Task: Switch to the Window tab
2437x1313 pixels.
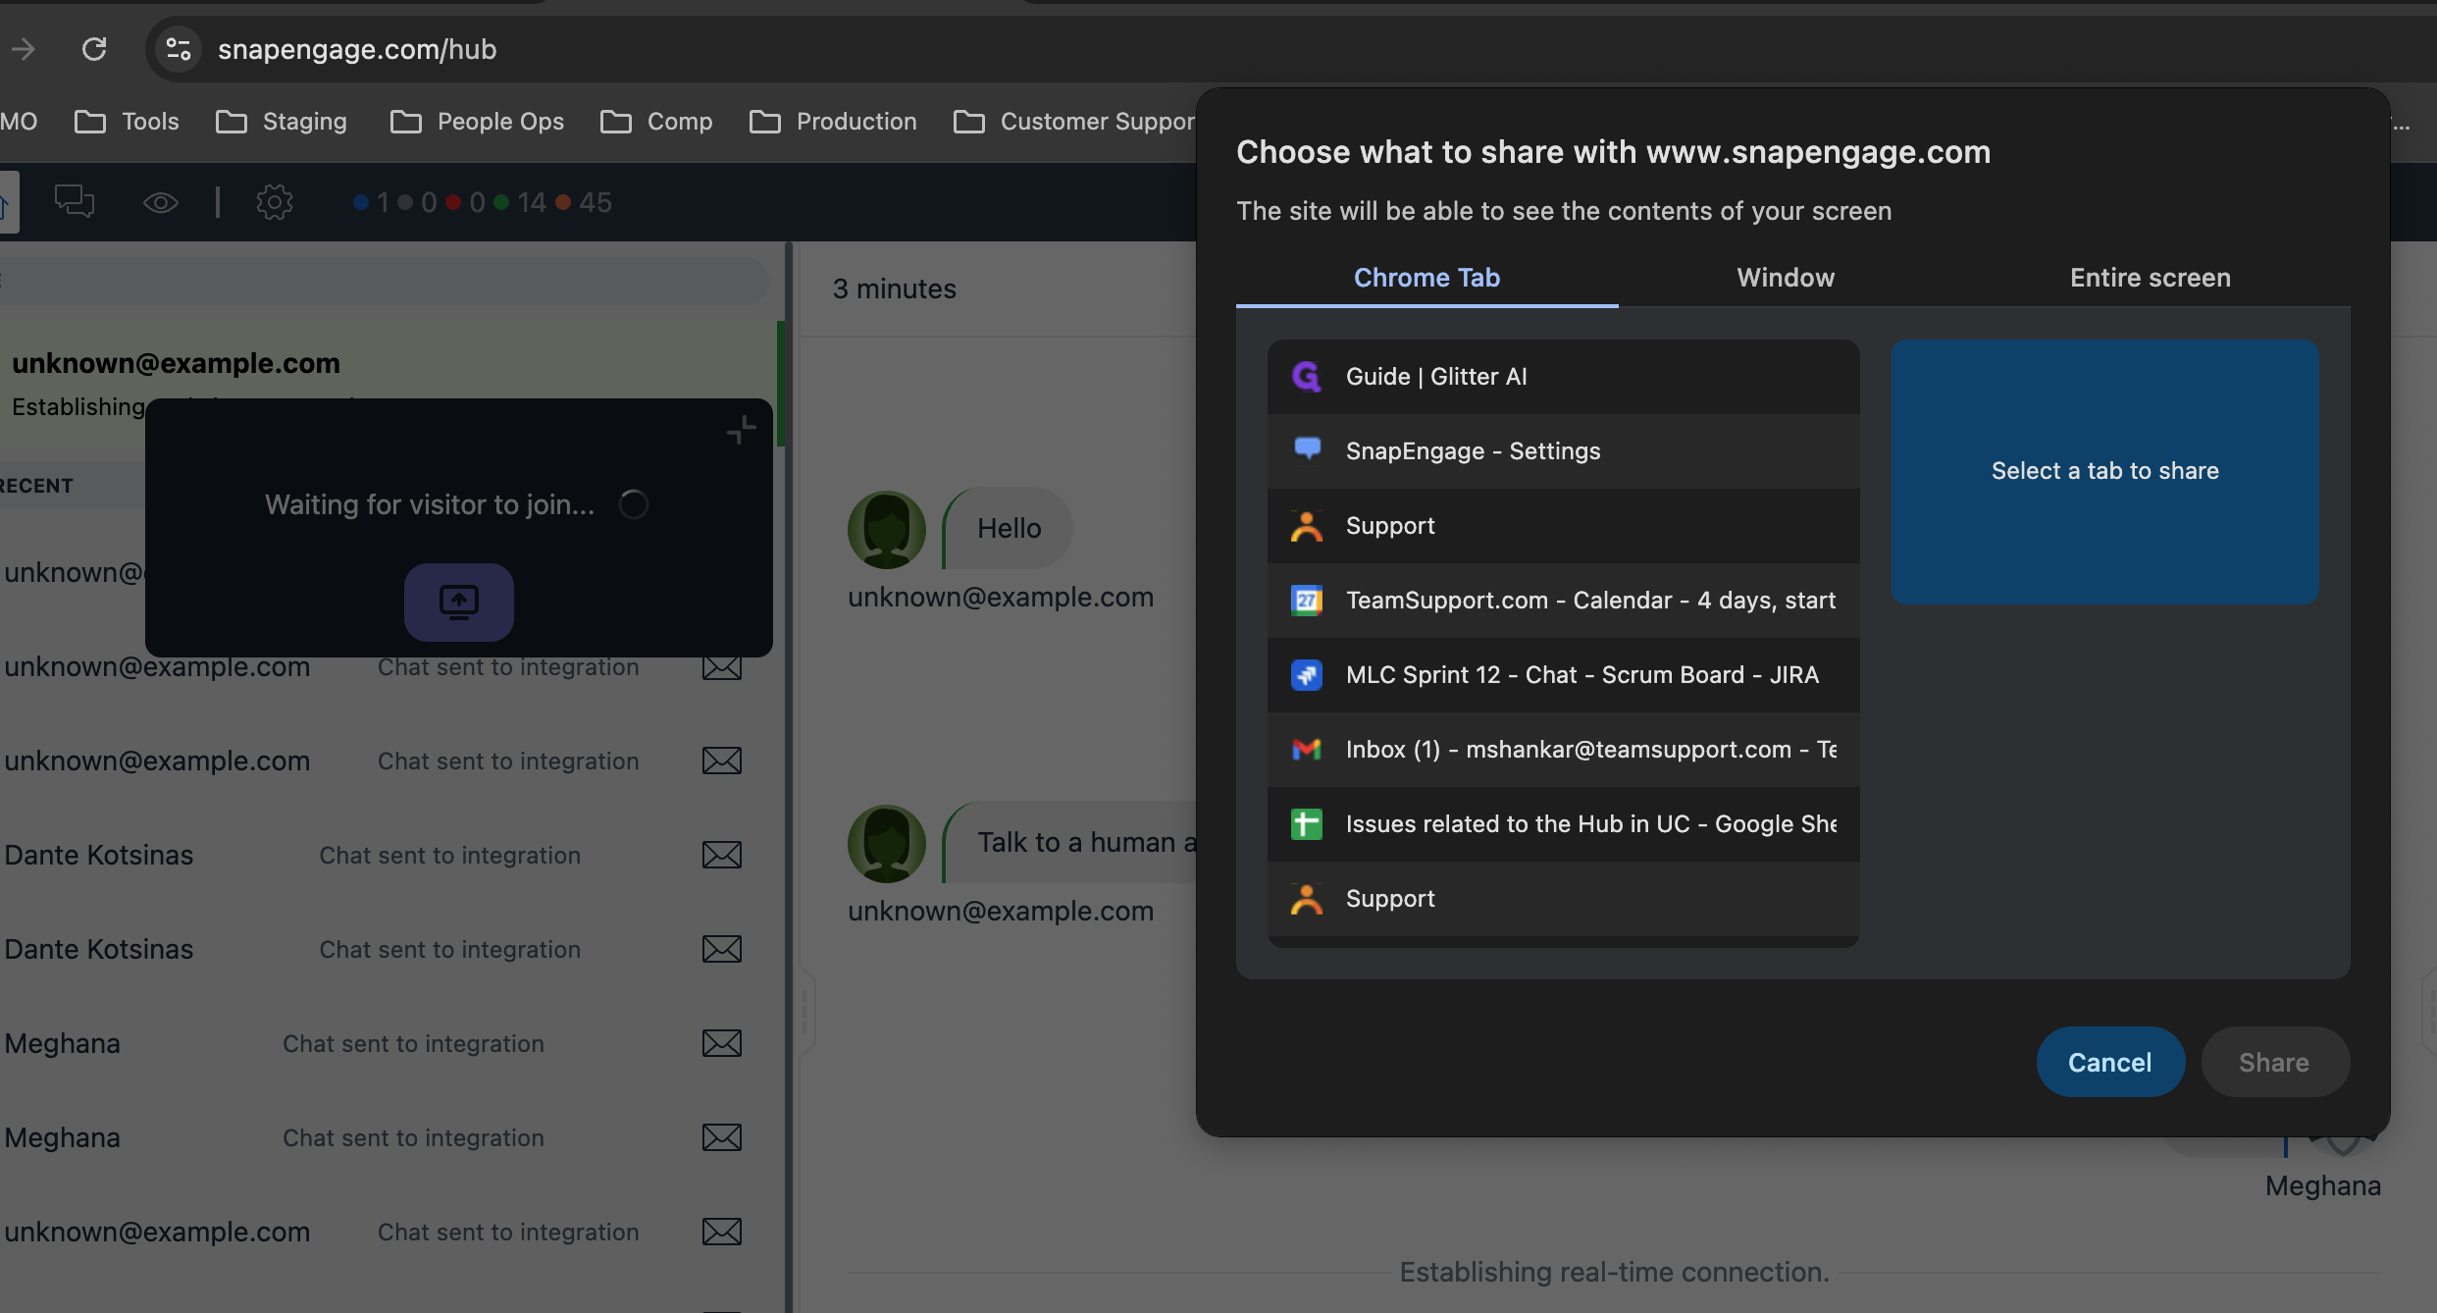Action: pyautogui.click(x=1785, y=278)
